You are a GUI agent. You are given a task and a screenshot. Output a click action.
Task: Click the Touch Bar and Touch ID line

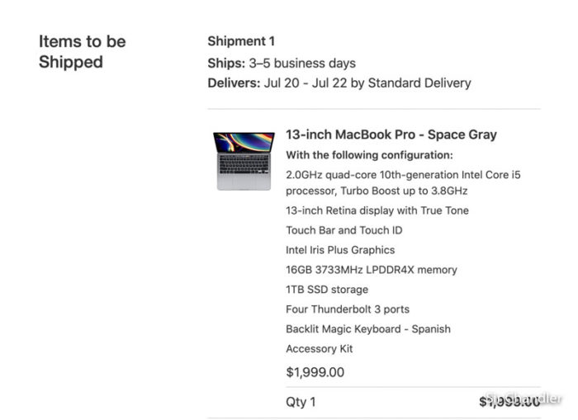click(344, 230)
